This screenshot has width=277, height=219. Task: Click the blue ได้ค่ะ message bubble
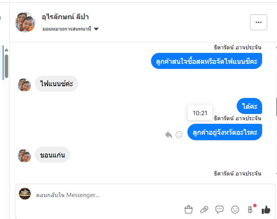click(x=249, y=106)
